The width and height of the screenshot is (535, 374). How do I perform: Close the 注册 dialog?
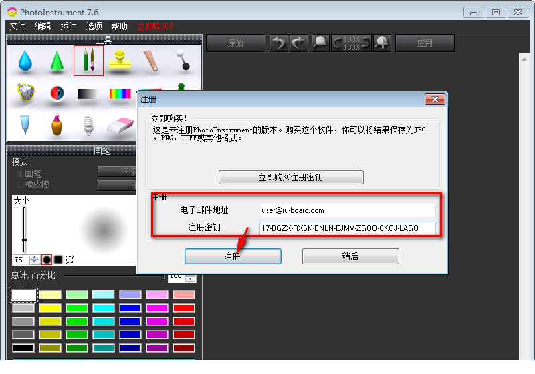click(x=435, y=99)
